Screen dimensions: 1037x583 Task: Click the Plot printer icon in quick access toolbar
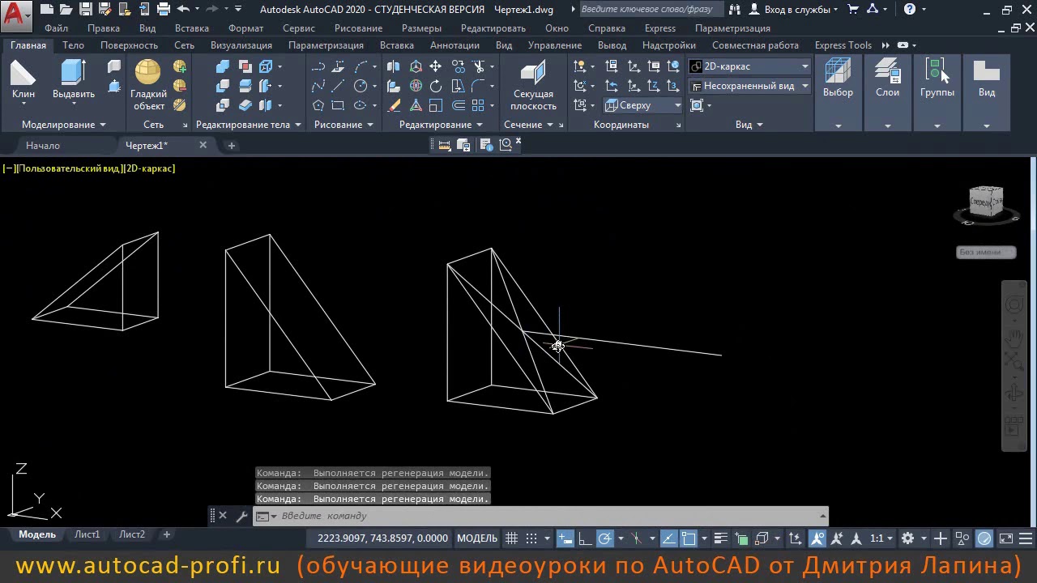[x=164, y=10]
